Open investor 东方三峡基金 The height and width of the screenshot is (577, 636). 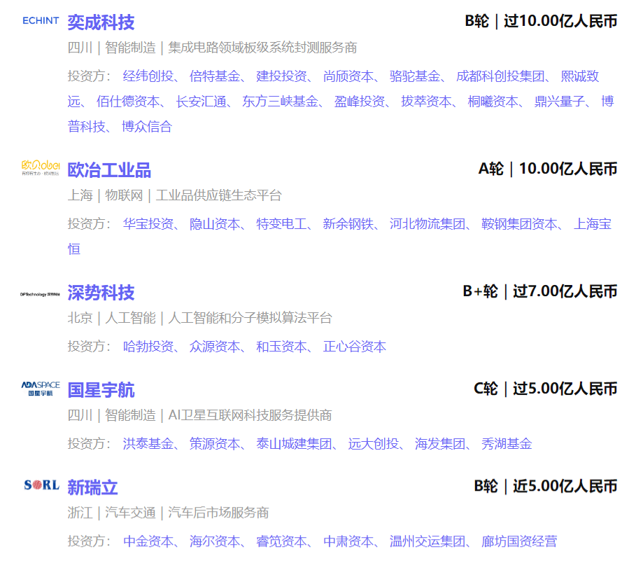tap(281, 102)
